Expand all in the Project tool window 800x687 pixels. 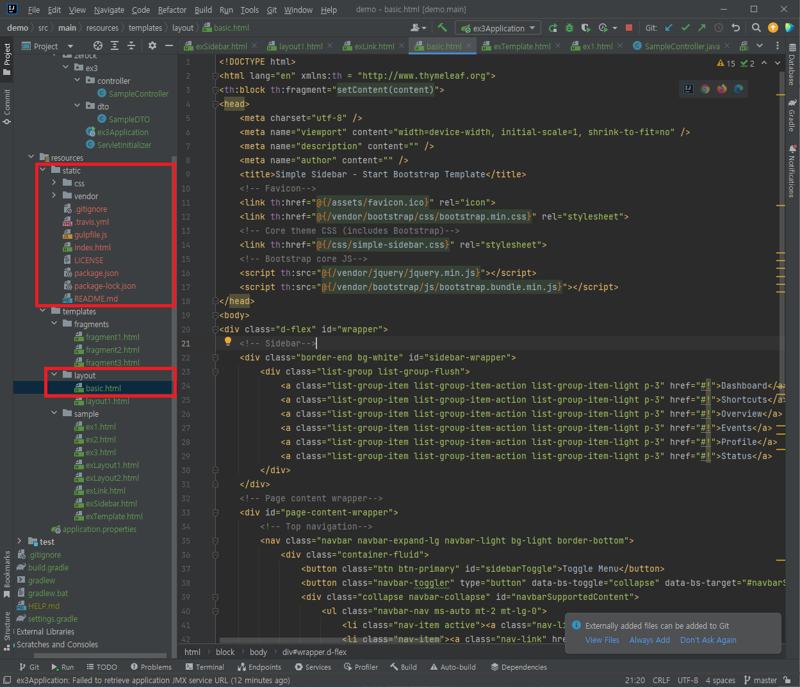coord(114,45)
